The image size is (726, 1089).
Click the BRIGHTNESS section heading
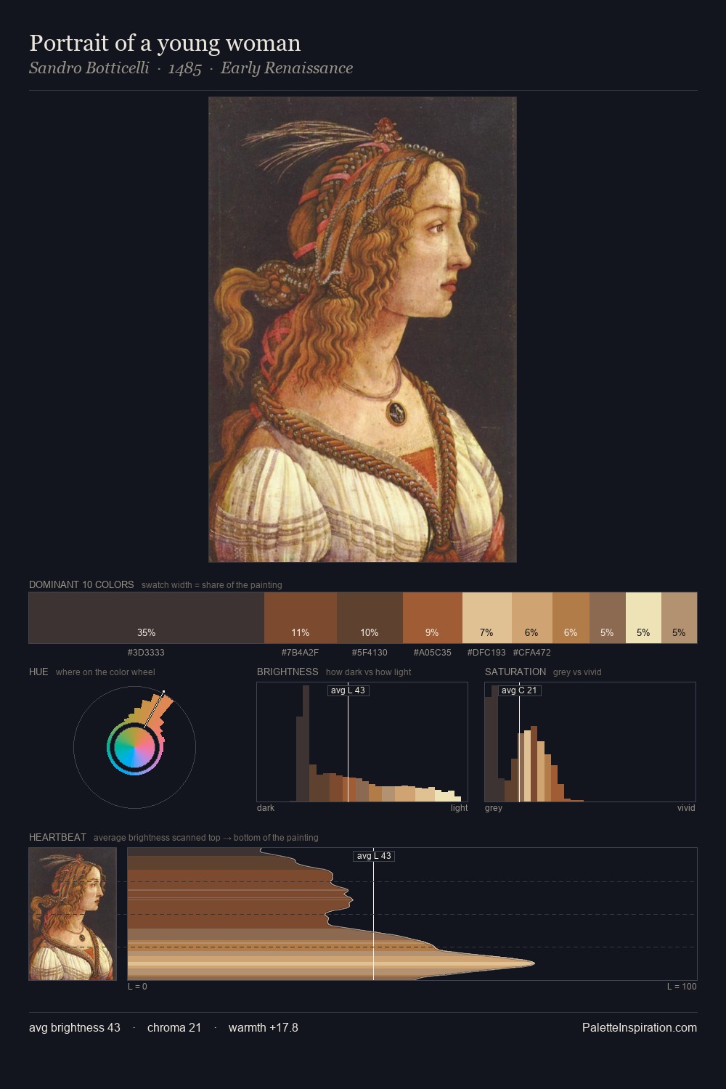(x=287, y=672)
